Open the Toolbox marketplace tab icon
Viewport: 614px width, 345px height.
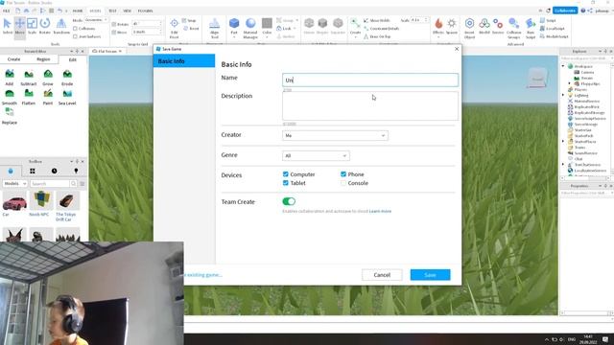[x=11, y=171]
